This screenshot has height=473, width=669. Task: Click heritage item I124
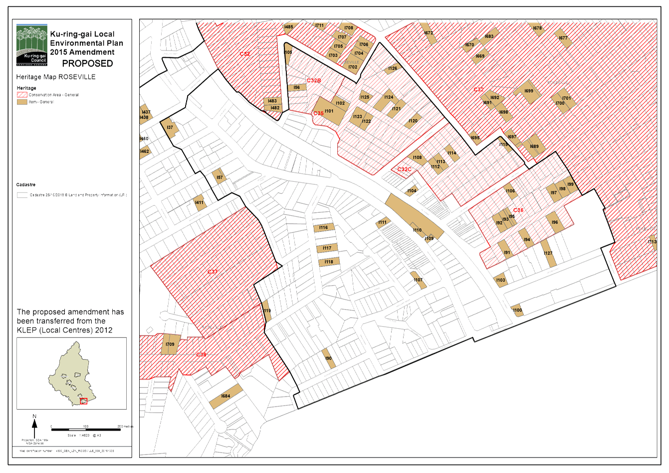[386, 100]
